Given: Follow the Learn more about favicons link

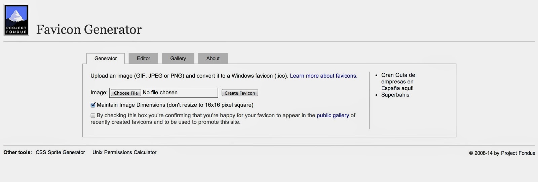Looking at the screenshot, I should (x=323, y=76).
